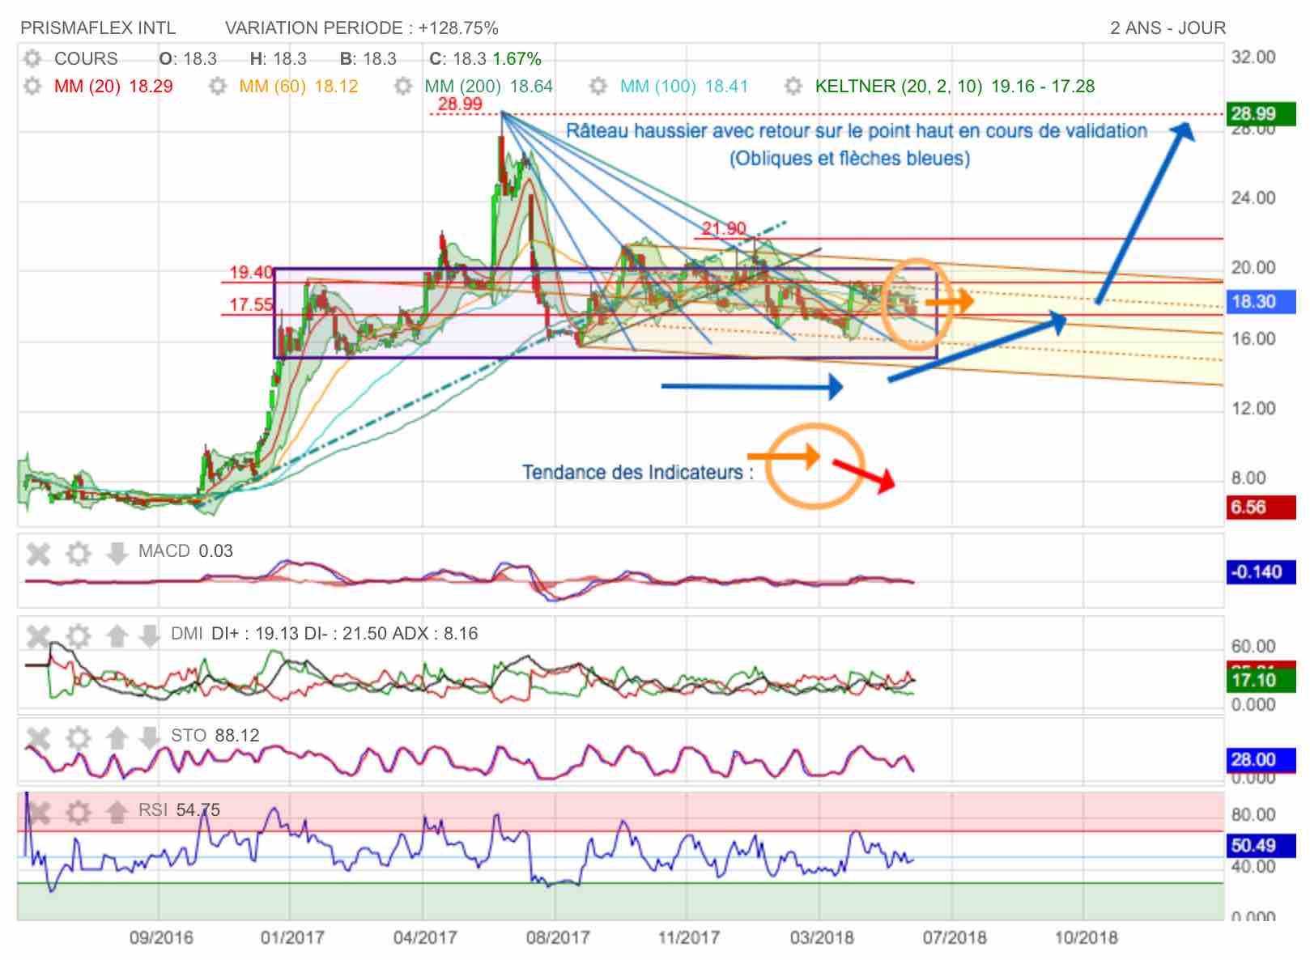Open KELTNER channel settings gear
This screenshot has width=1310, height=960.
[x=793, y=86]
